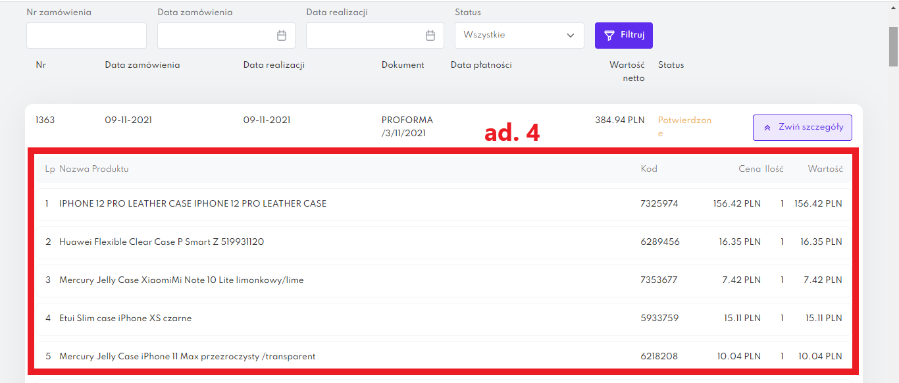The image size is (899, 383).
Task: Click the Nr zamówienia input field
Action: 86,36
